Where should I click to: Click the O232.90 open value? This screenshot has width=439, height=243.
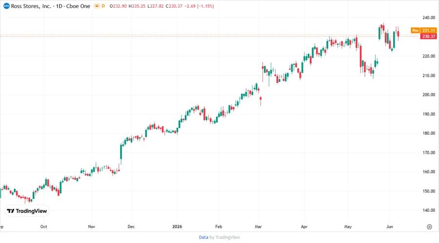click(x=118, y=6)
